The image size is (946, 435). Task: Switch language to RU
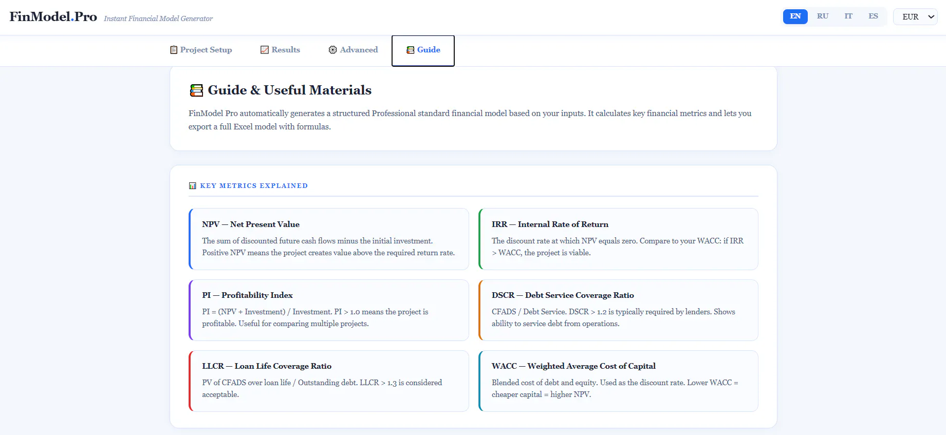point(823,16)
